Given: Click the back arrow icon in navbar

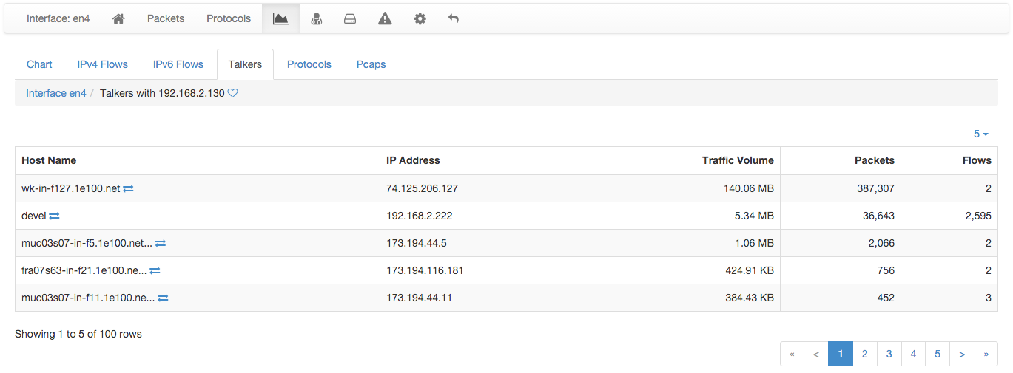Looking at the screenshot, I should click(x=454, y=18).
